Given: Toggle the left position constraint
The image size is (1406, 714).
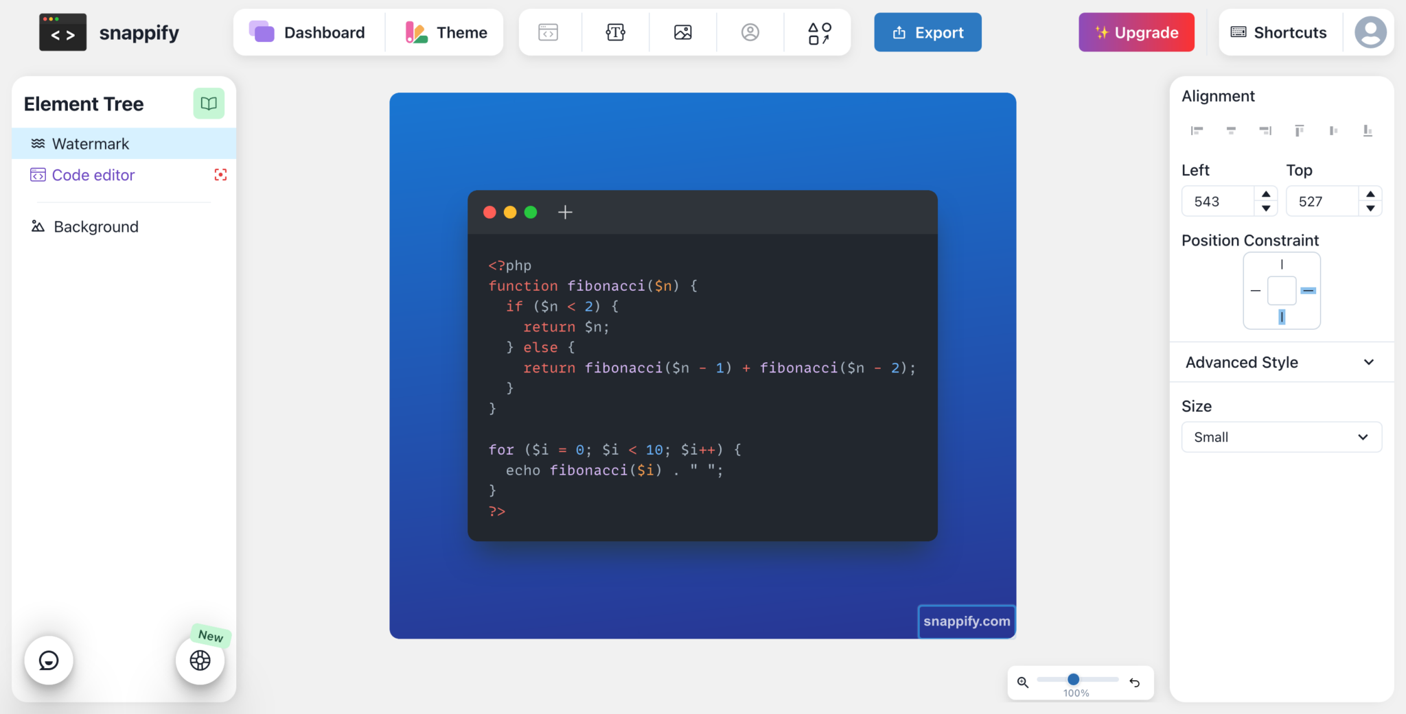Looking at the screenshot, I should 1255,290.
